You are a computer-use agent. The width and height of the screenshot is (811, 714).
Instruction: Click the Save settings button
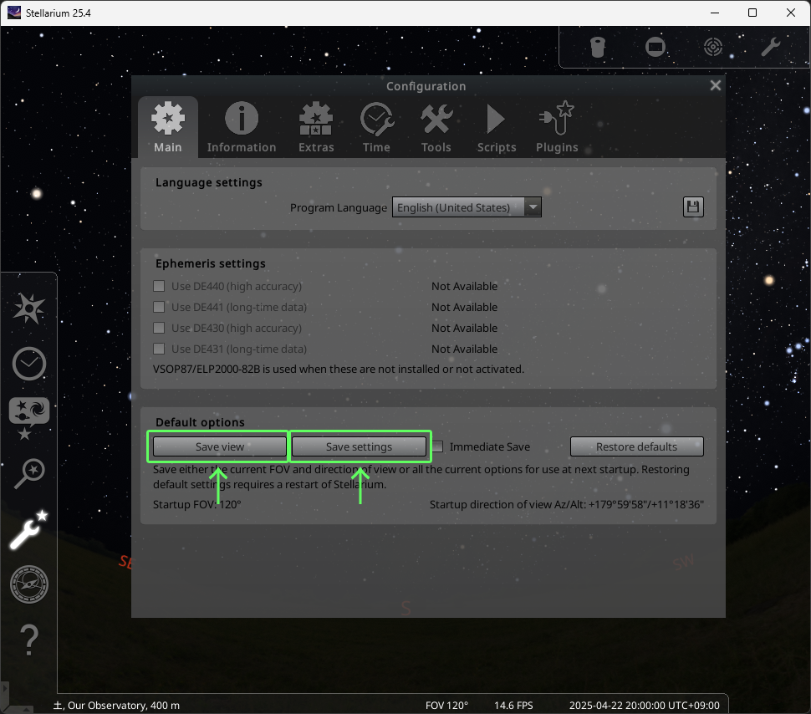(359, 446)
